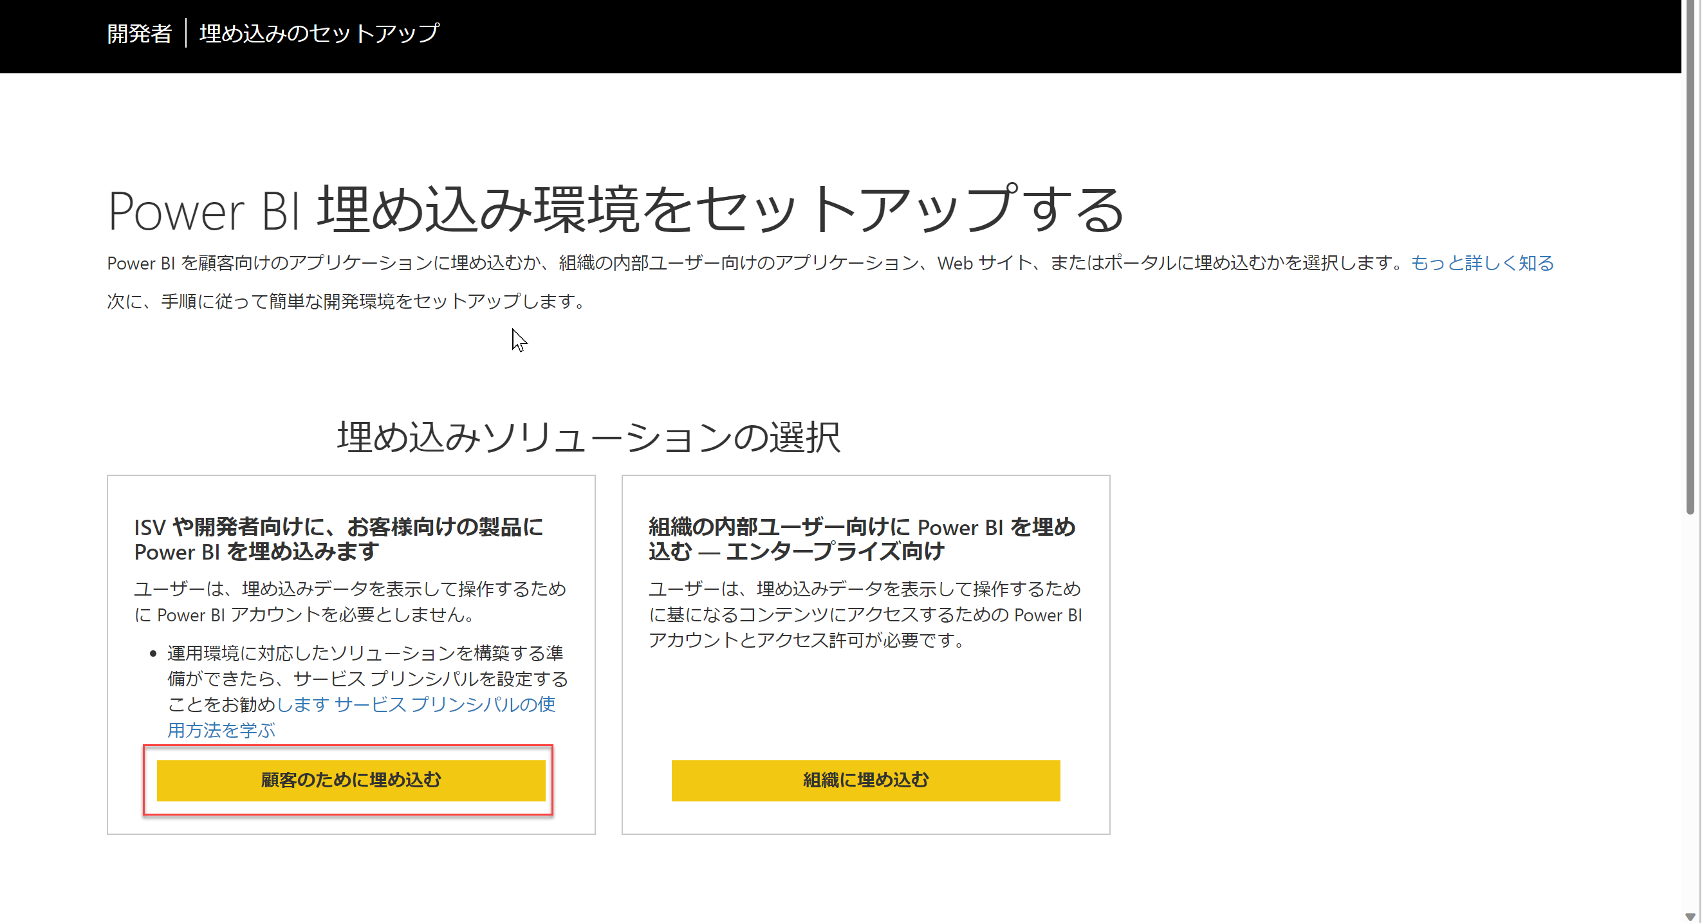Click the Power BI 埋め込み環境をセットアップする heading
This screenshot has height=923, width=1702.
click(x=615, y=210)
